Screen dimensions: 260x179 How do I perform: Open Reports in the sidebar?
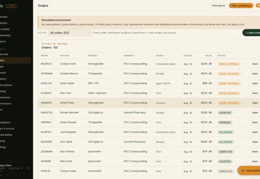point(15,41)
